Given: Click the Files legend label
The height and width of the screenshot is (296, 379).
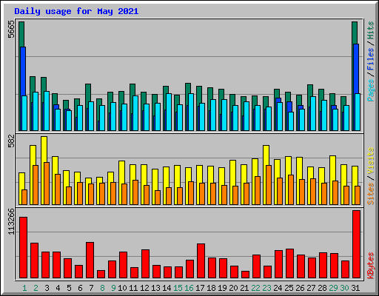Looking at the screenshot, I should point(371,59).
